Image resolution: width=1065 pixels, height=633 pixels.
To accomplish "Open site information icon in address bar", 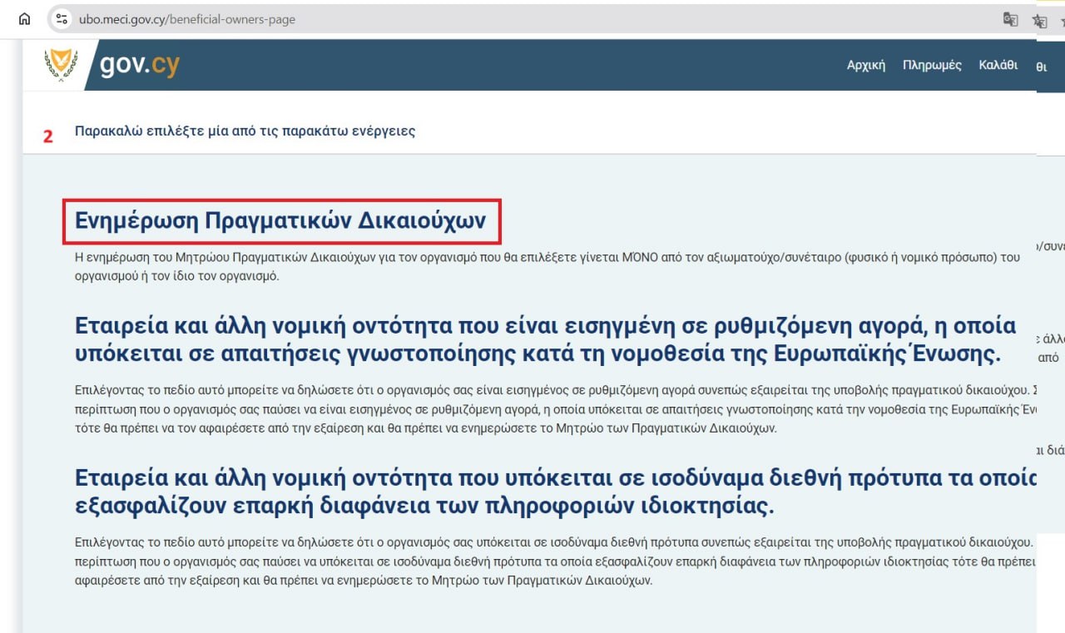I will pos(62,19).
